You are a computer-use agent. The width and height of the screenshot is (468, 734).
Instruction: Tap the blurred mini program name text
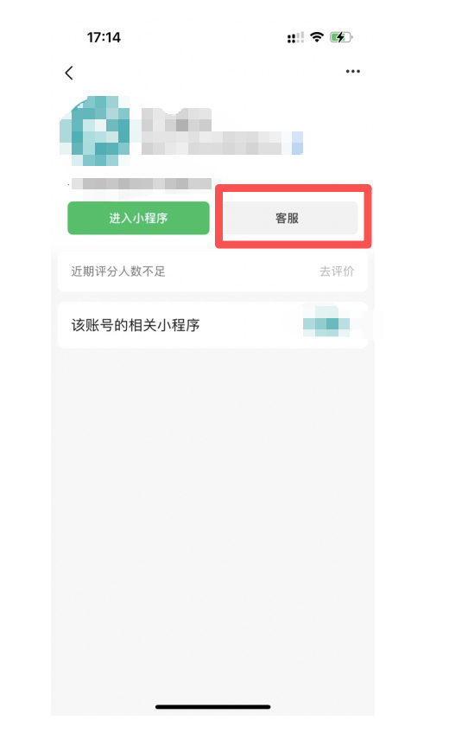[x=177, y=119]
